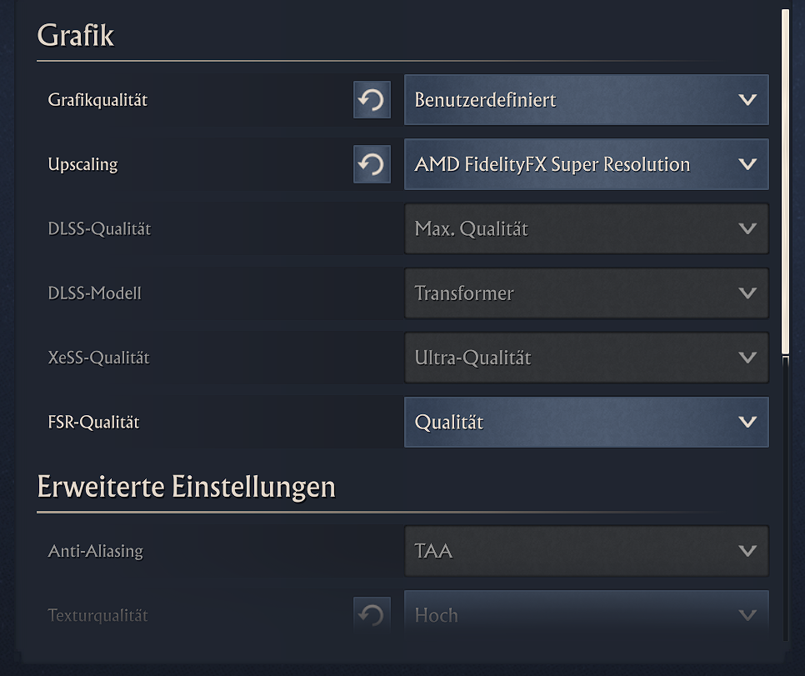
Task: Reset Texturqualität to default
Action: coord(372,616)
